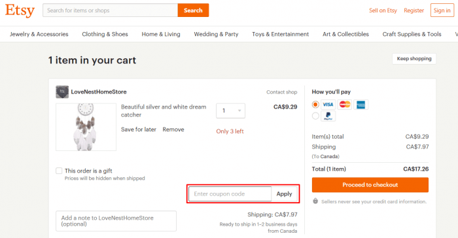The height and width of the screenshot is (238, 458).
Task: Select the credit card payment radio button
Action: (315, 105)
